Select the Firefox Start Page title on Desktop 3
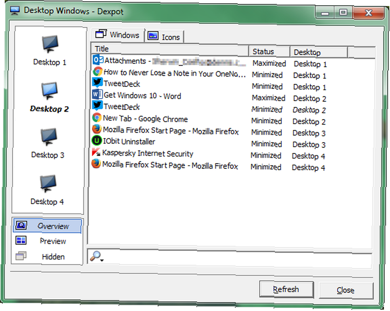390x311 pixels. (x=171, y=131)
